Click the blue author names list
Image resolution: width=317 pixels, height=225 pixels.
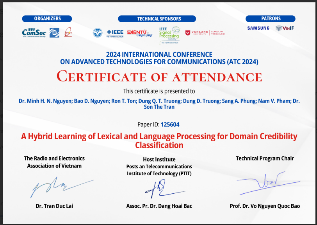[x=159, y=104]
